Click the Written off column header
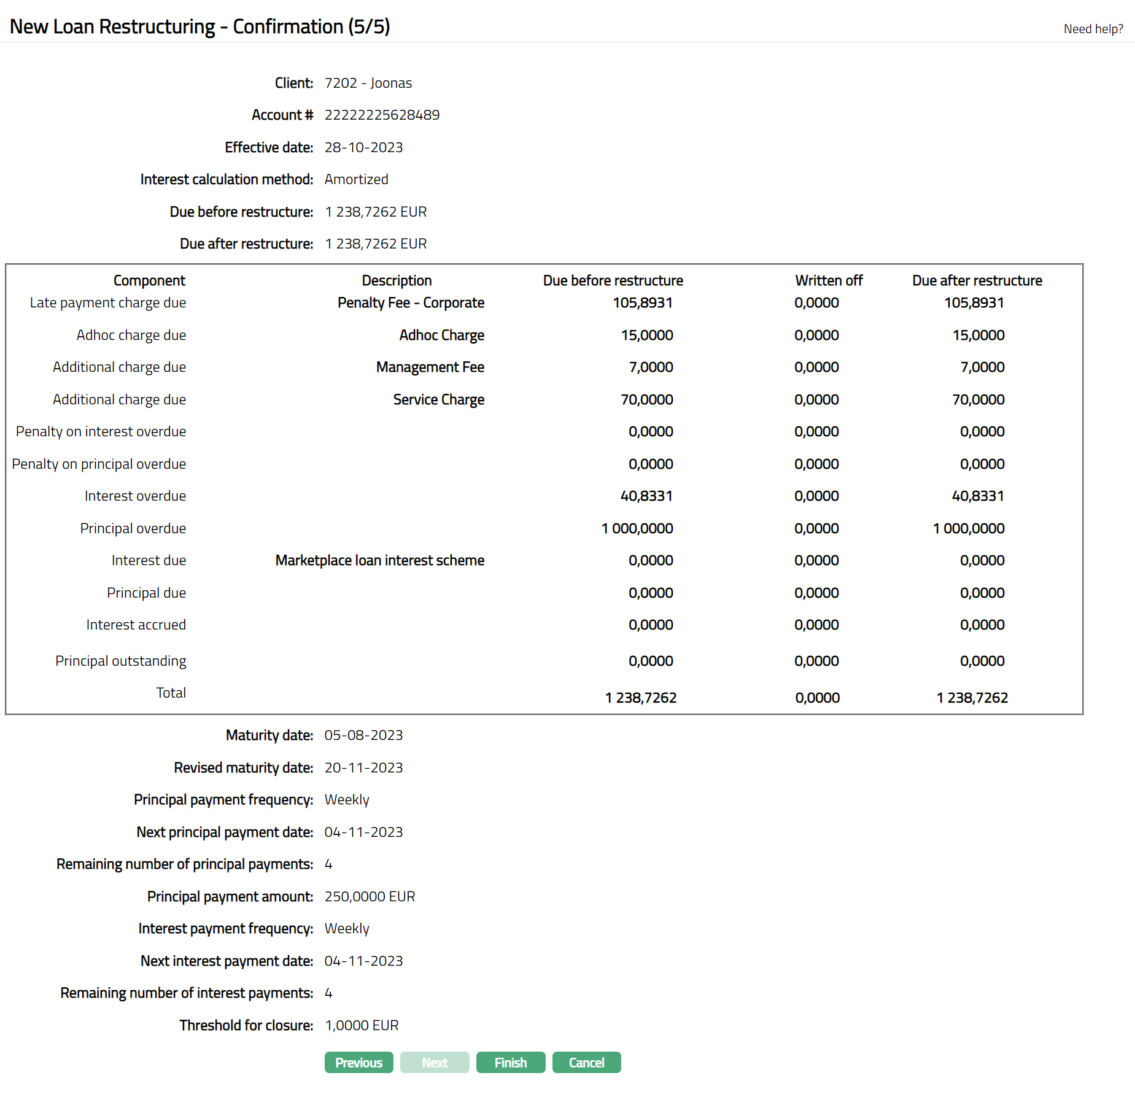 [829, 280]
